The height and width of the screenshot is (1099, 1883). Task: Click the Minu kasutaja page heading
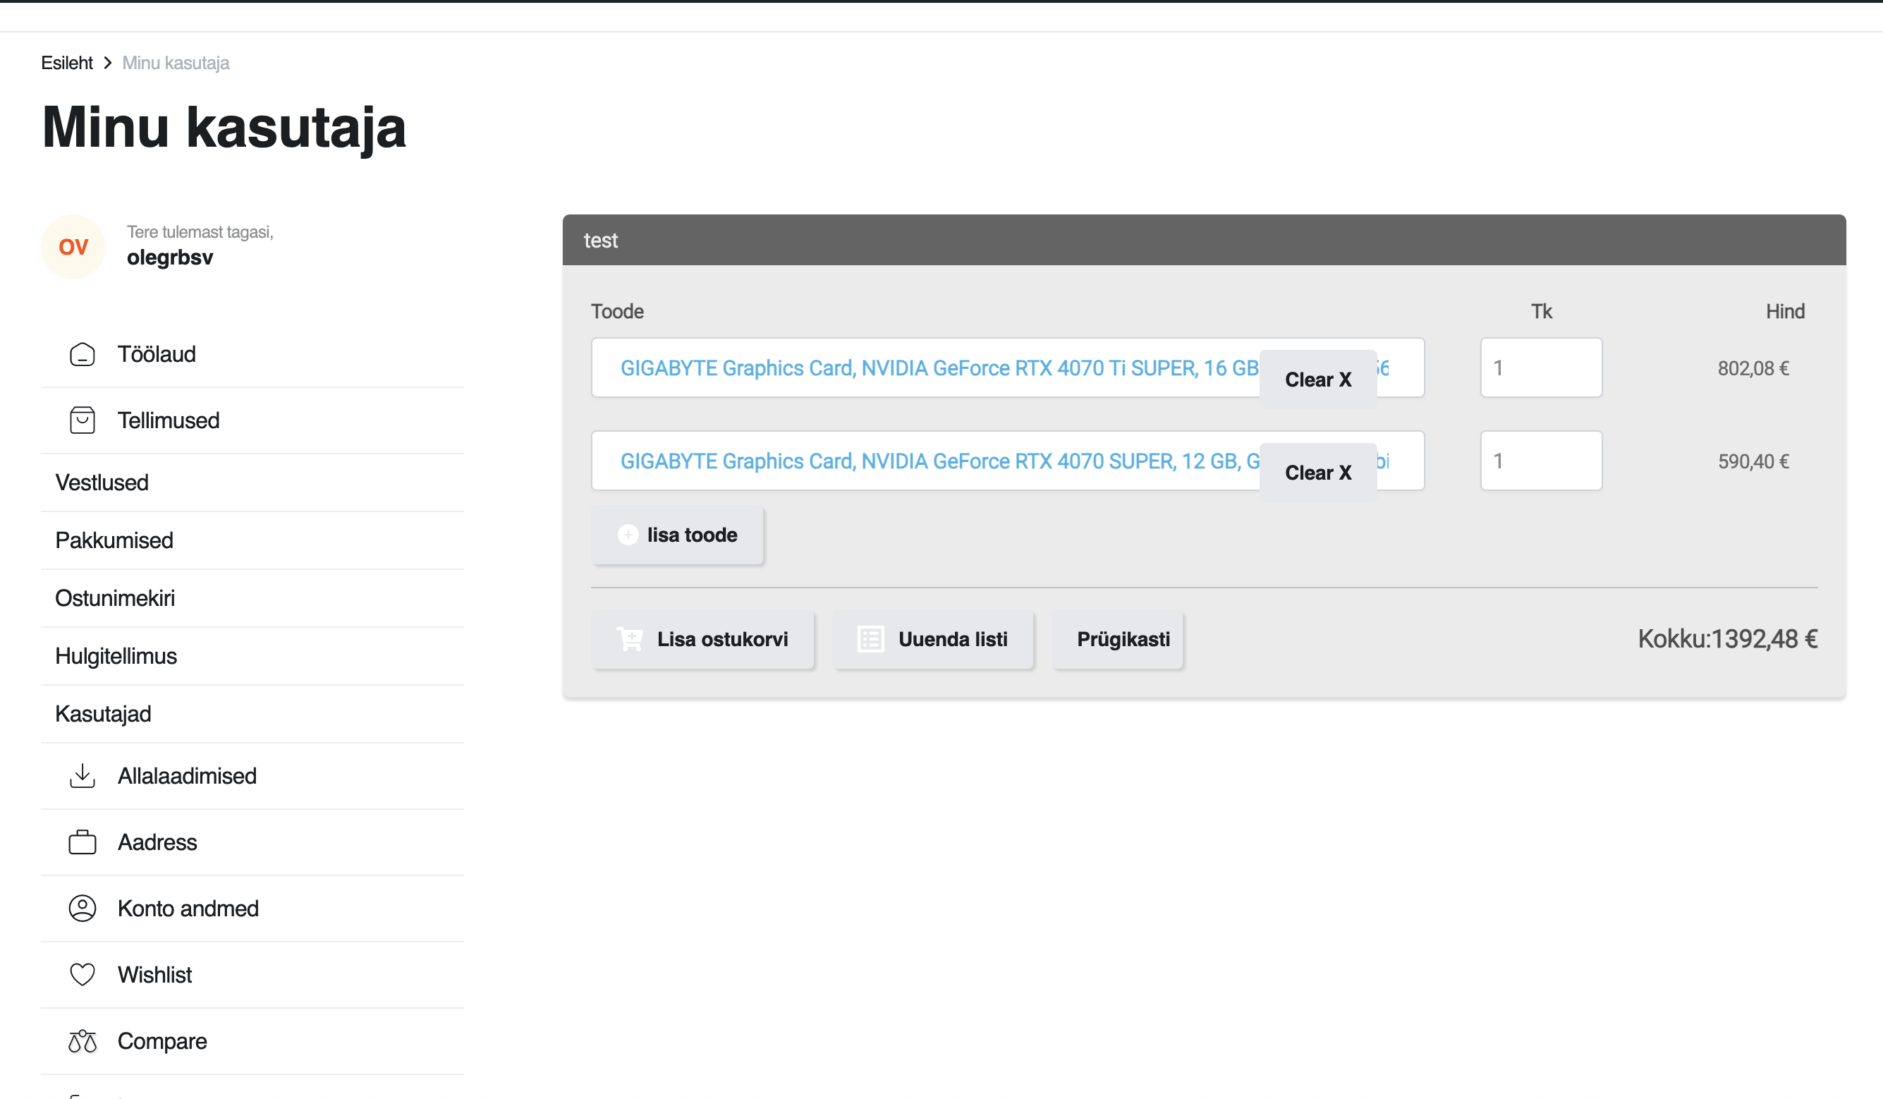[x=224, y=127]
